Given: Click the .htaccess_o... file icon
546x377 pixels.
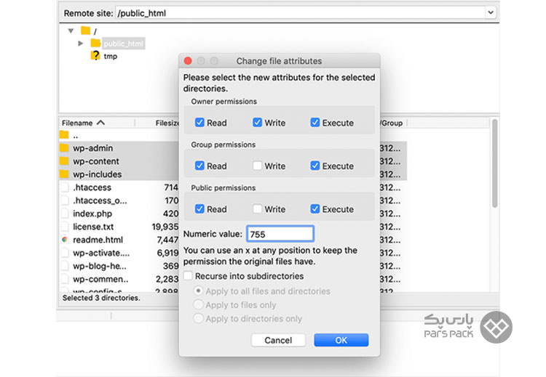Looking at the screenshot, I should coord(65,200).
